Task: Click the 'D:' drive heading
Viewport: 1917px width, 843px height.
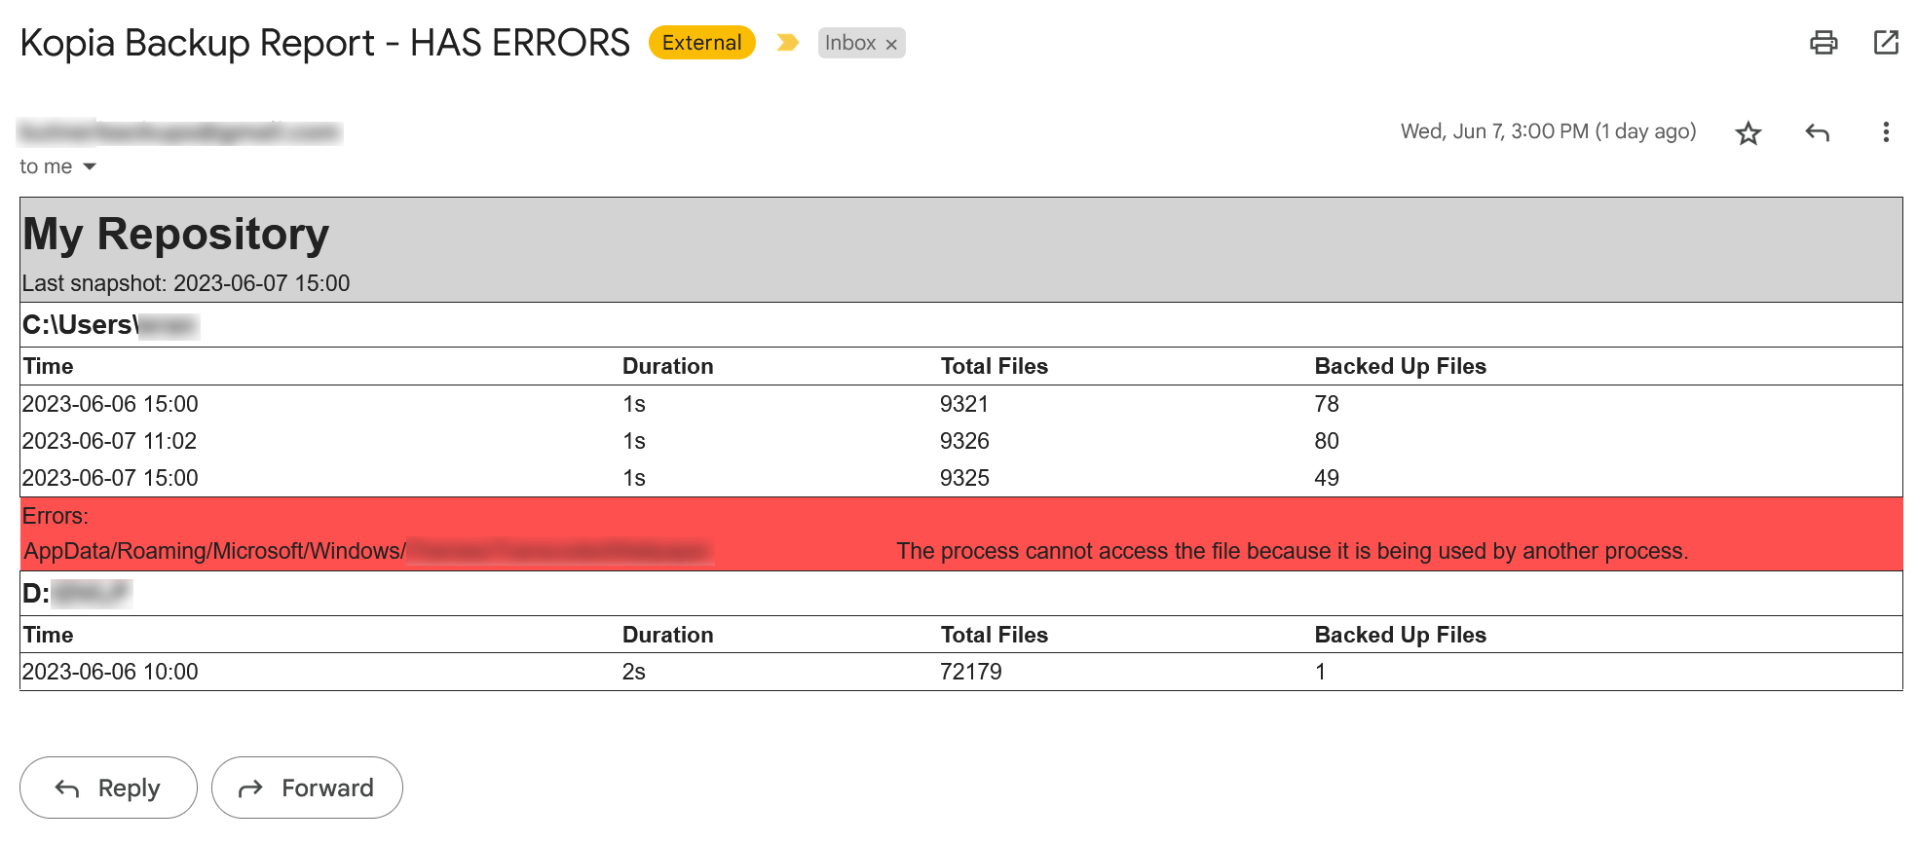Action: [x=36, y=594]
